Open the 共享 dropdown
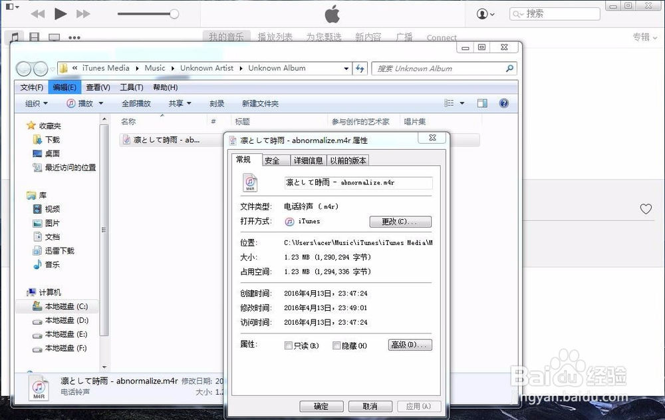Screen dimensions: 665x420 click(x=180, y=104)
